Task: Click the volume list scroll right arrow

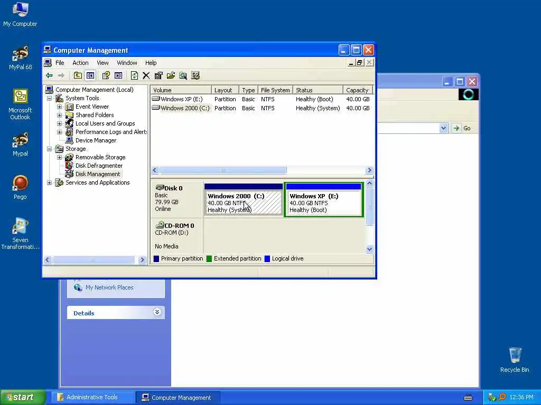Action: 369,170
